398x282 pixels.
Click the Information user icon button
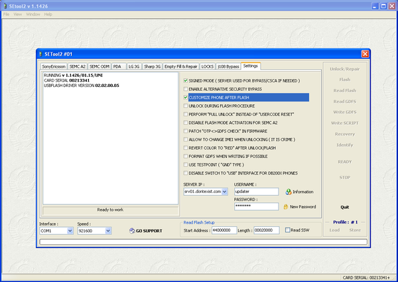(289, 192)
